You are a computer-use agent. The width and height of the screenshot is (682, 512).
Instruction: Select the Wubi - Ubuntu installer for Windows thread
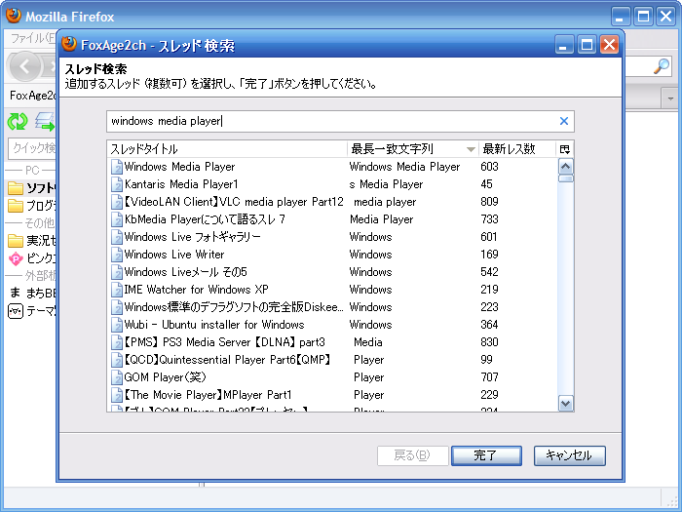tap(332, 325)
